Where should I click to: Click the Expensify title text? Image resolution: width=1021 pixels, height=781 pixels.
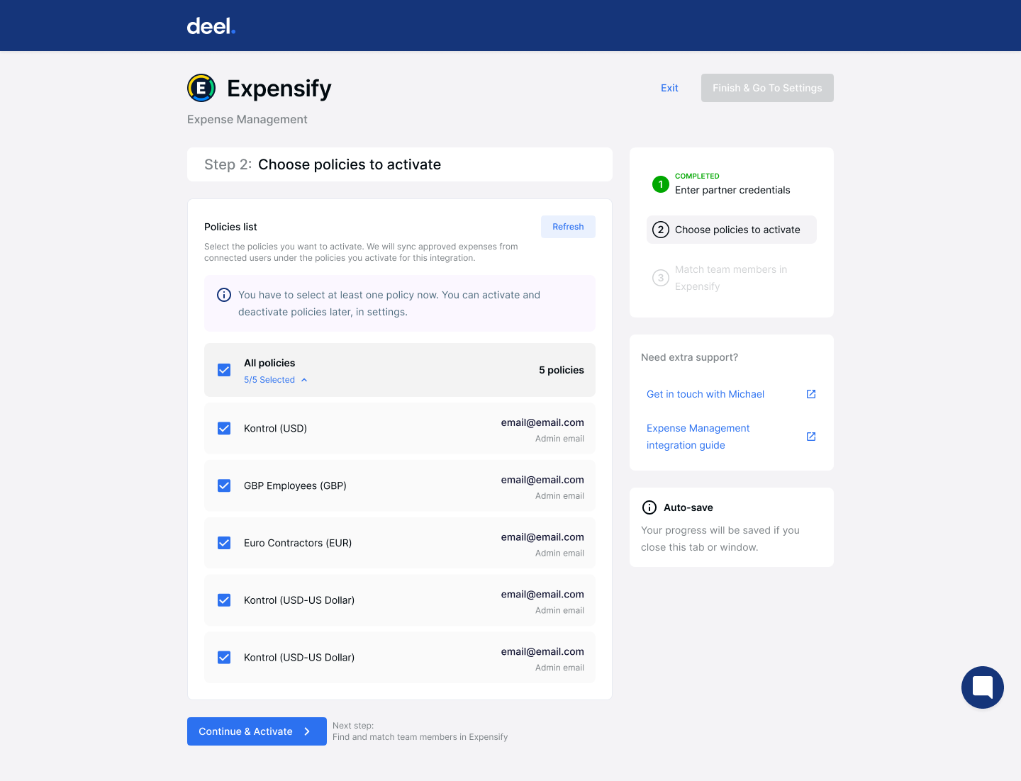coord(279,89)
